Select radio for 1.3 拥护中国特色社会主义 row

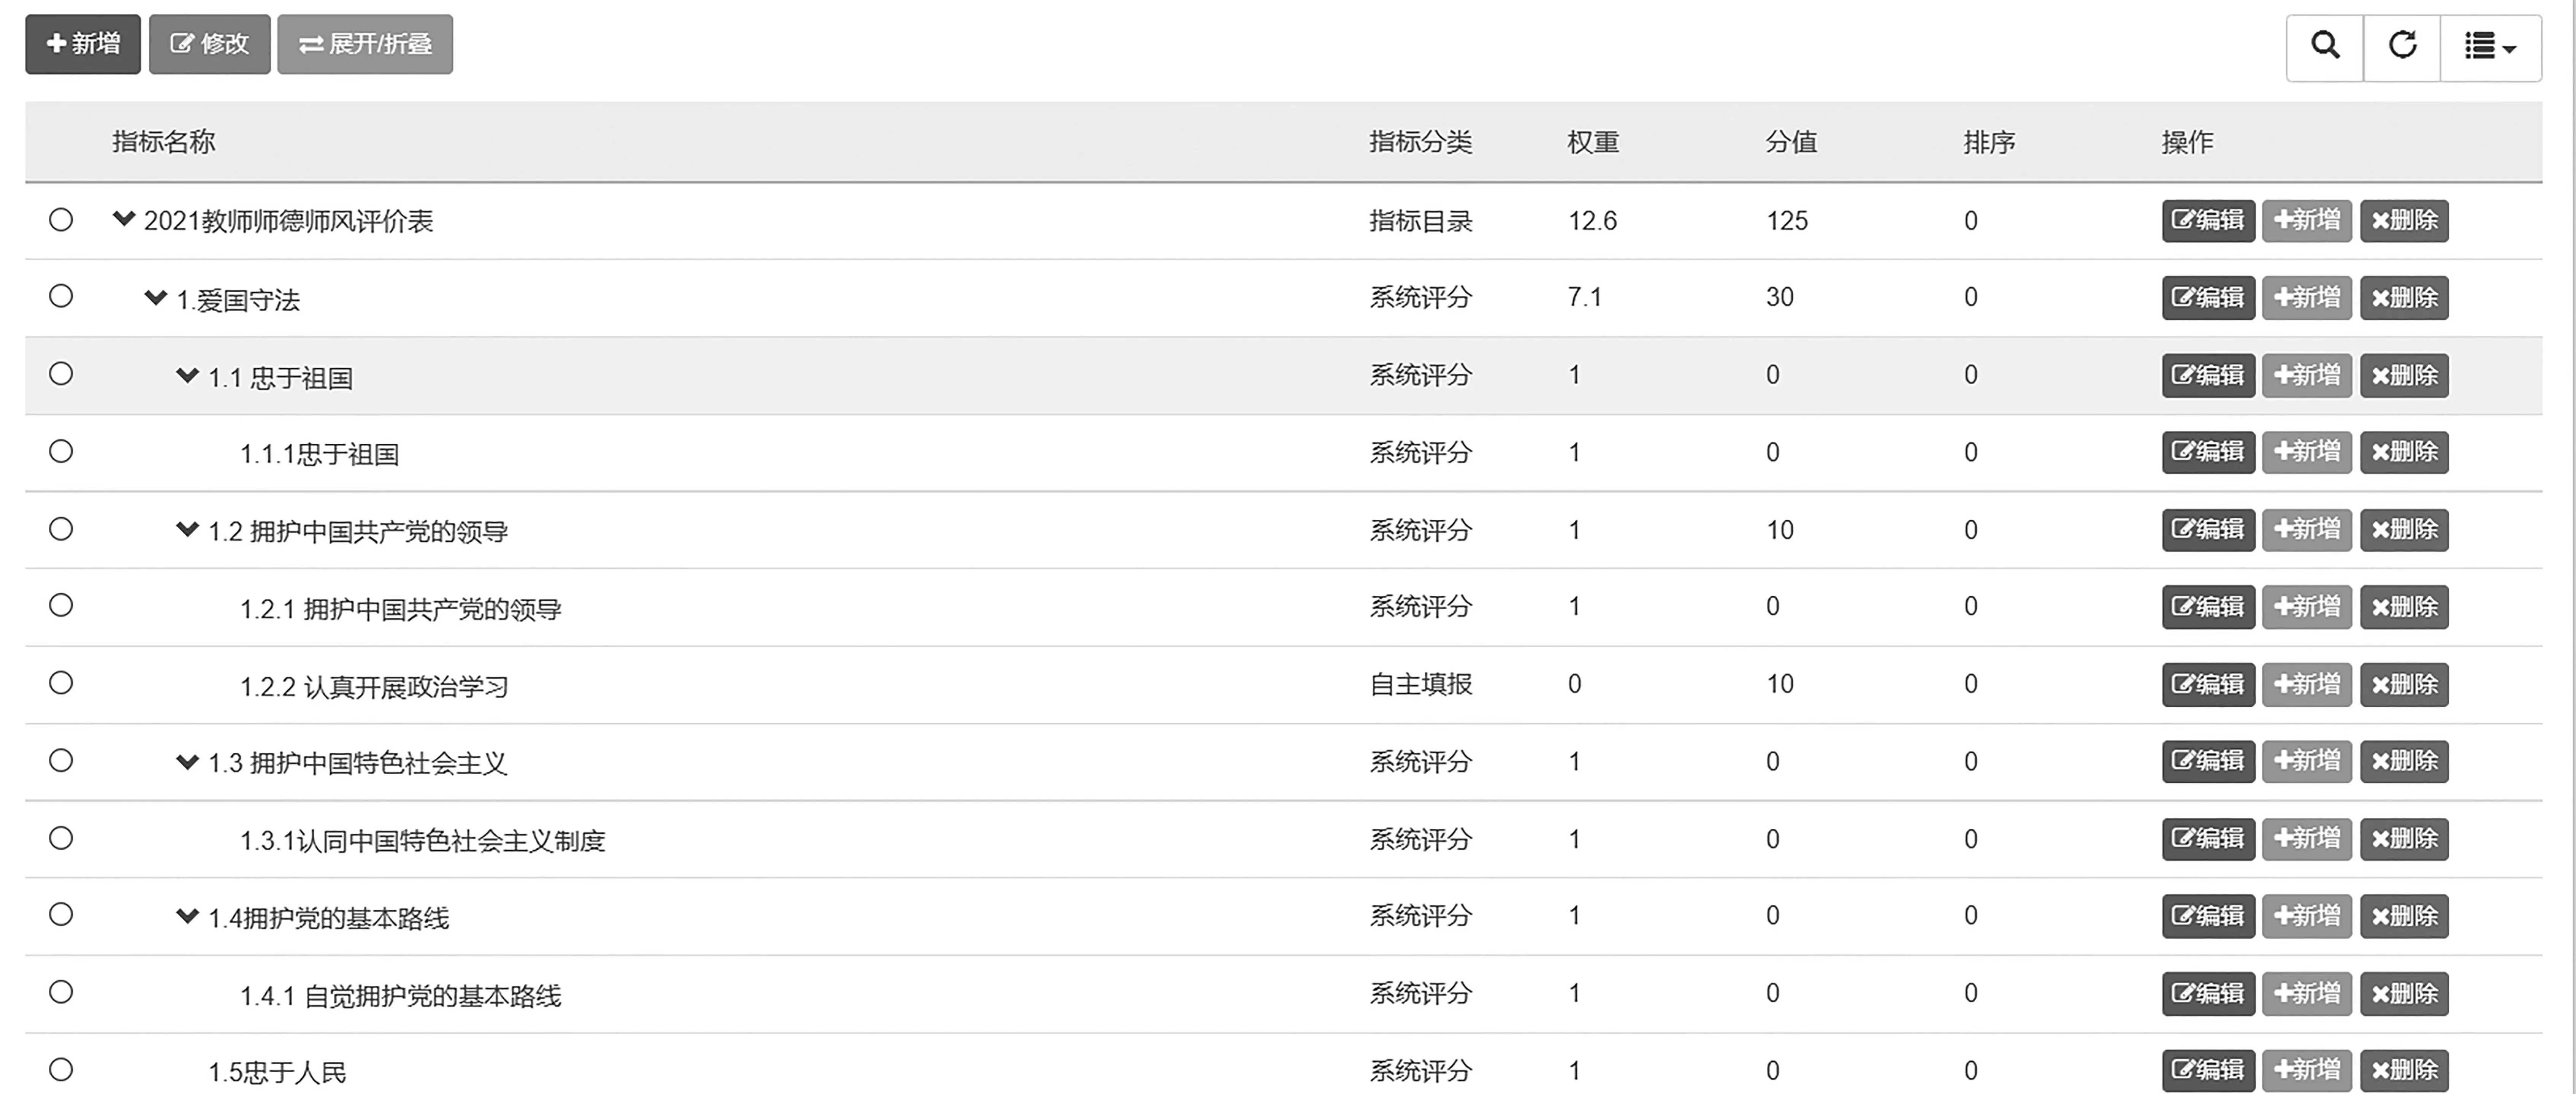coord(61,761)
